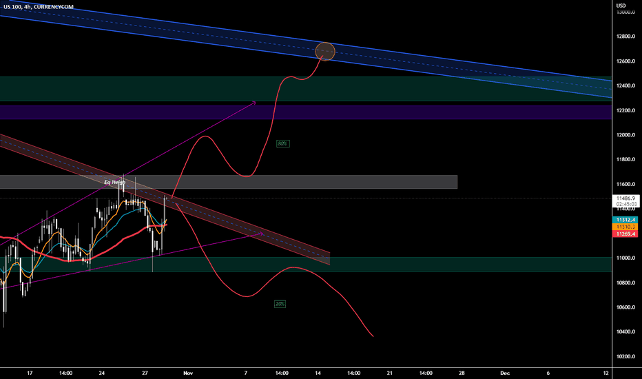642x379 pixels.
Task: Select the 80% probability label
Action: [x=282, y=144]
